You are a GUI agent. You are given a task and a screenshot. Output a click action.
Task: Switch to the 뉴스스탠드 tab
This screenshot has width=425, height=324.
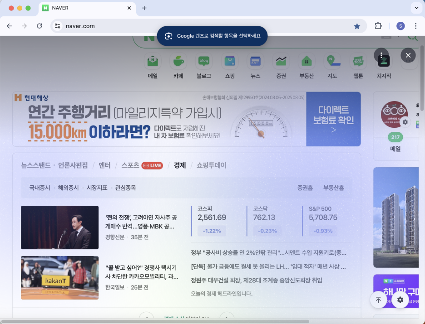coord(36,165)
